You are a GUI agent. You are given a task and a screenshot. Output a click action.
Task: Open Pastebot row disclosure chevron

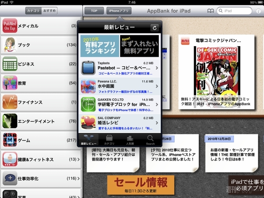click(157, 68)
